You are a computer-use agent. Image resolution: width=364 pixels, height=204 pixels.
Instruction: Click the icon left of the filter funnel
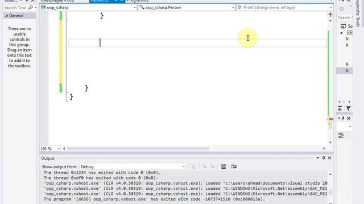point(340,108)
